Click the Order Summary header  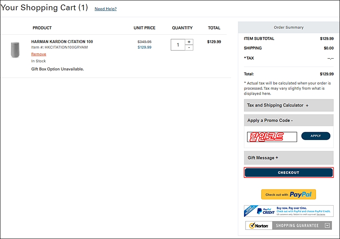(x=289, y=28)
